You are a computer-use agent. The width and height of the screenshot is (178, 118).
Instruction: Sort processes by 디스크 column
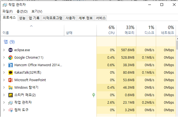coord(146,30)
